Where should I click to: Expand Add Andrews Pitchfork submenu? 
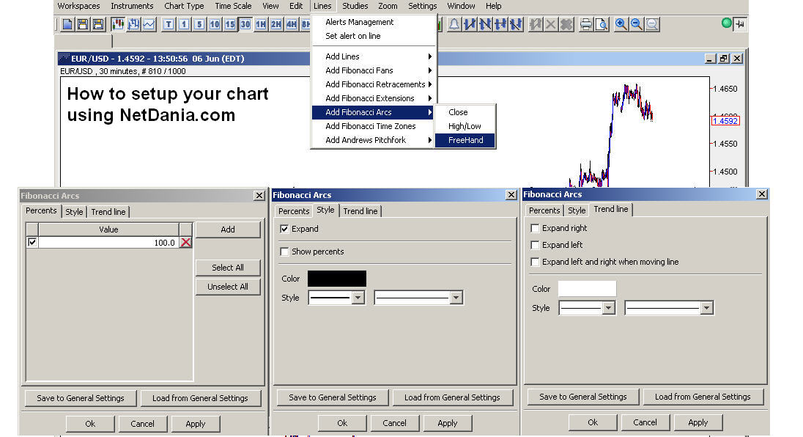tap(374, 140)
